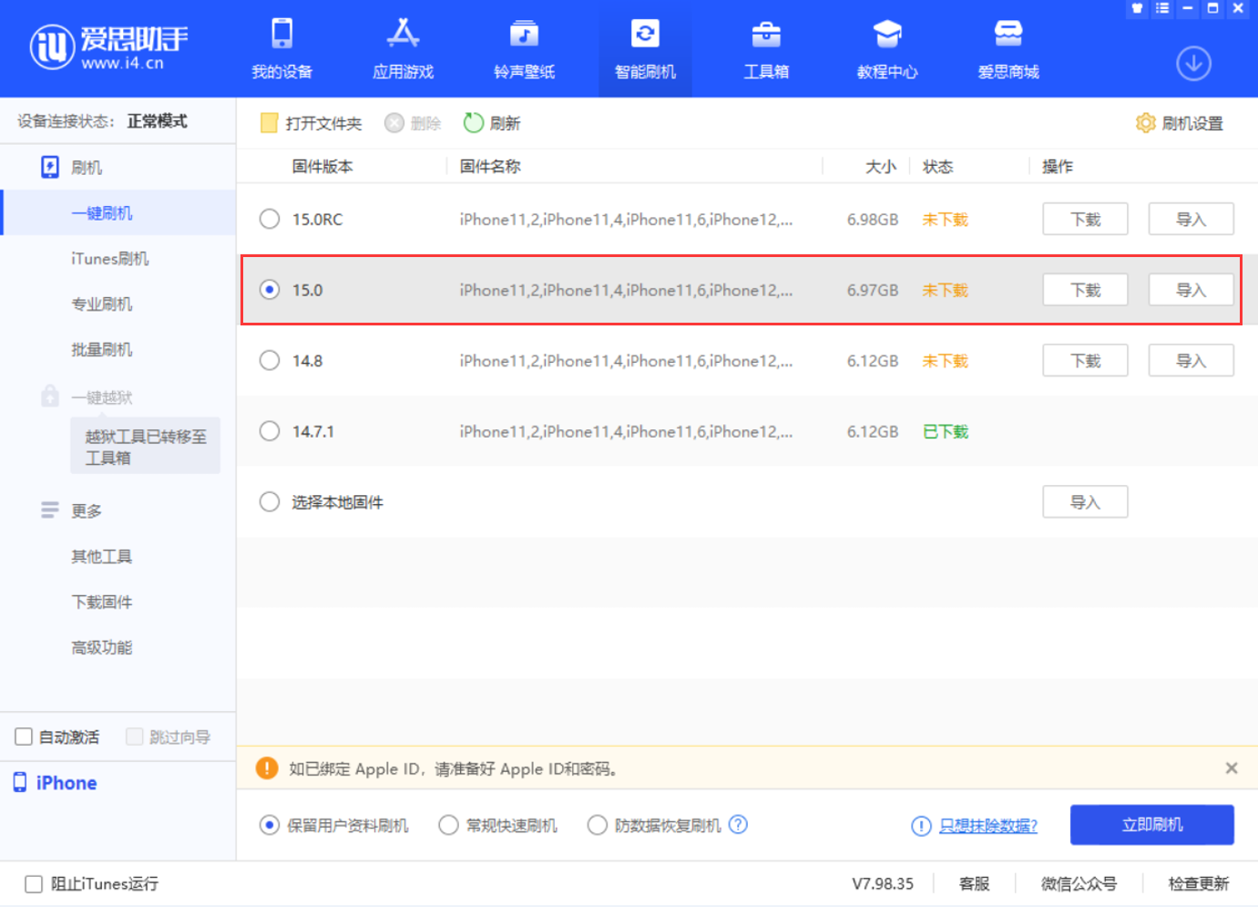
Task: Select 常规快速刷机 flash mode
Action: pyautogui.click(x=448, y=824)
